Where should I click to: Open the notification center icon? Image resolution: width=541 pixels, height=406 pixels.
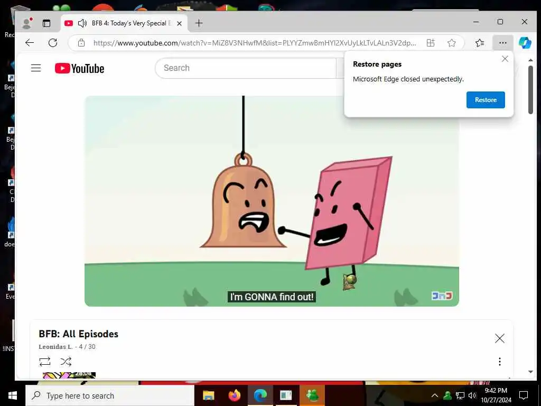click(524, 395)
